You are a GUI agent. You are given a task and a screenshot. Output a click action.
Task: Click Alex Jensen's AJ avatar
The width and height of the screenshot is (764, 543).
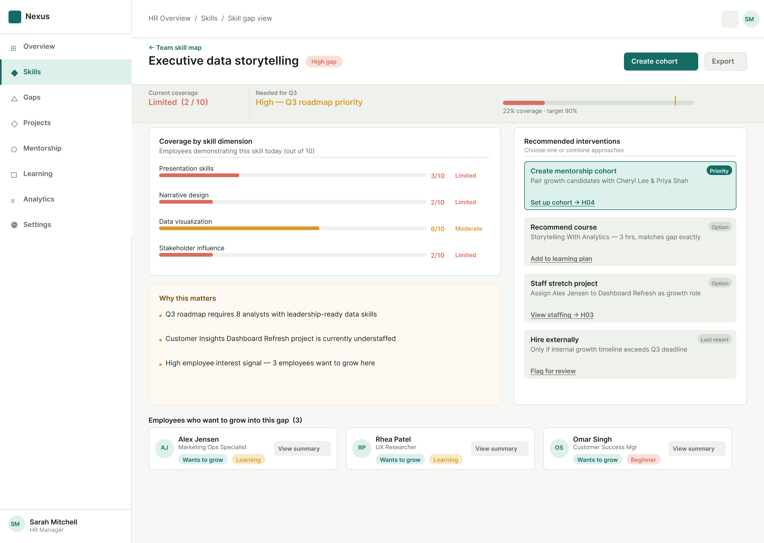(164, 448)
